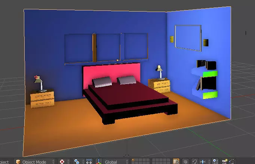Screen dimensions: 255x164
Task: Select the framed mirror on right wall
Action: point(188,38)
